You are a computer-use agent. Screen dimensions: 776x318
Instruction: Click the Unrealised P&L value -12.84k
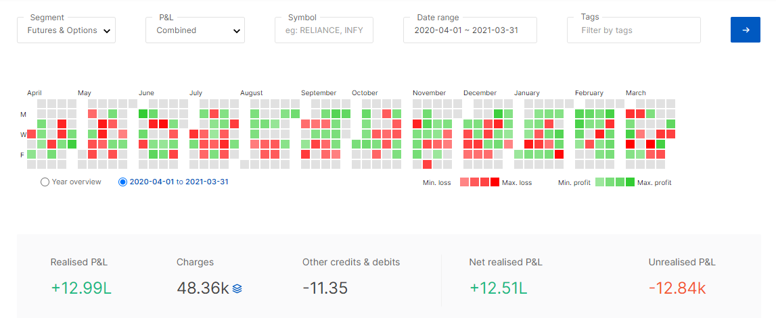coord(677,288)
